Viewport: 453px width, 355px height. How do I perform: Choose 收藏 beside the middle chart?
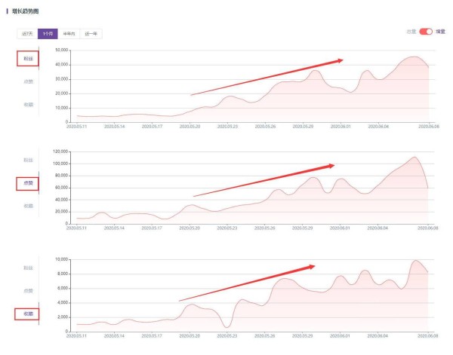coord(28,205)
